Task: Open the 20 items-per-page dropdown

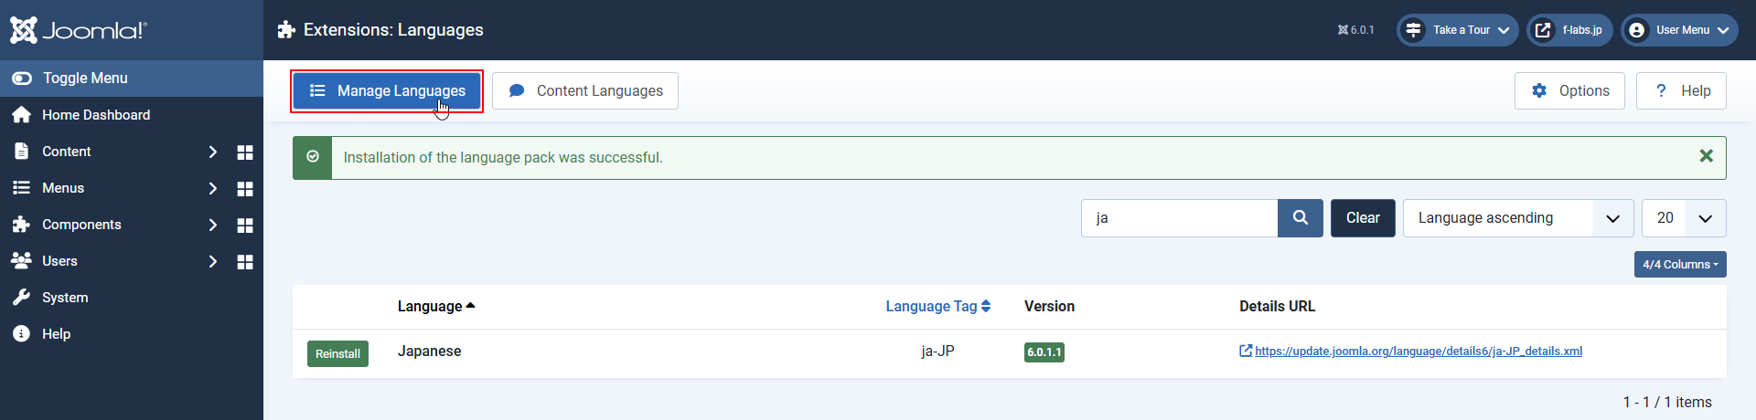Action: [1684, 218]
